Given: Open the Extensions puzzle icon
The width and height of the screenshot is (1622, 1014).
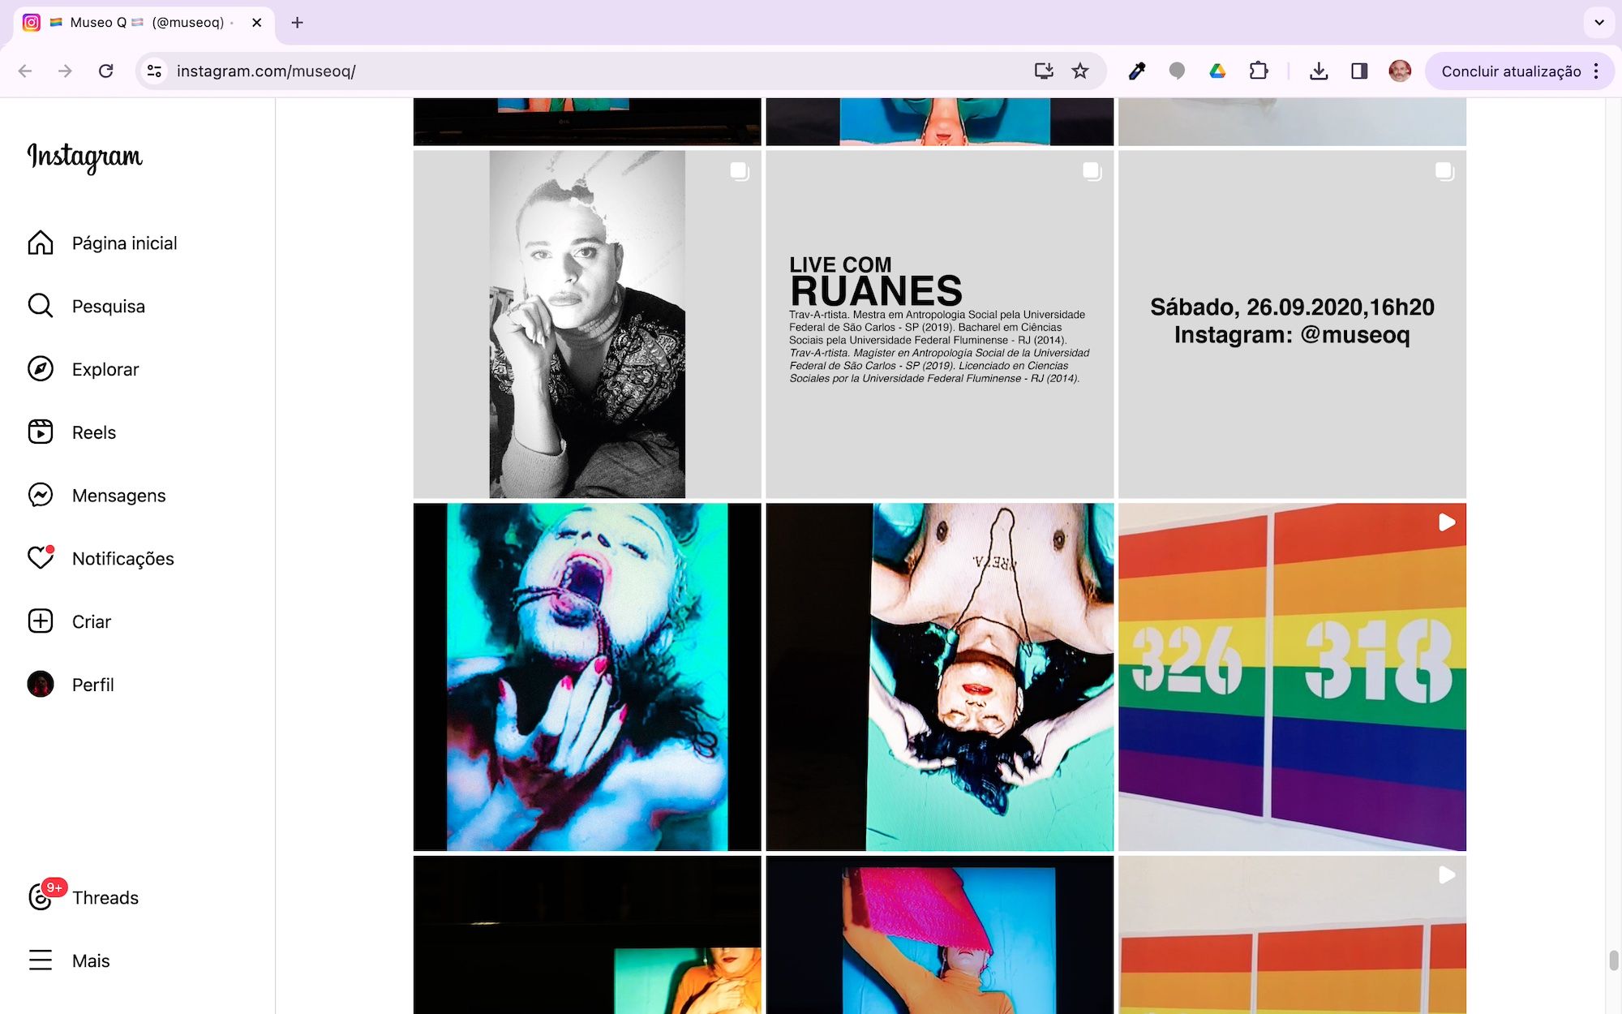Looking at the screenshot, I should click(x=1259, y=71).
